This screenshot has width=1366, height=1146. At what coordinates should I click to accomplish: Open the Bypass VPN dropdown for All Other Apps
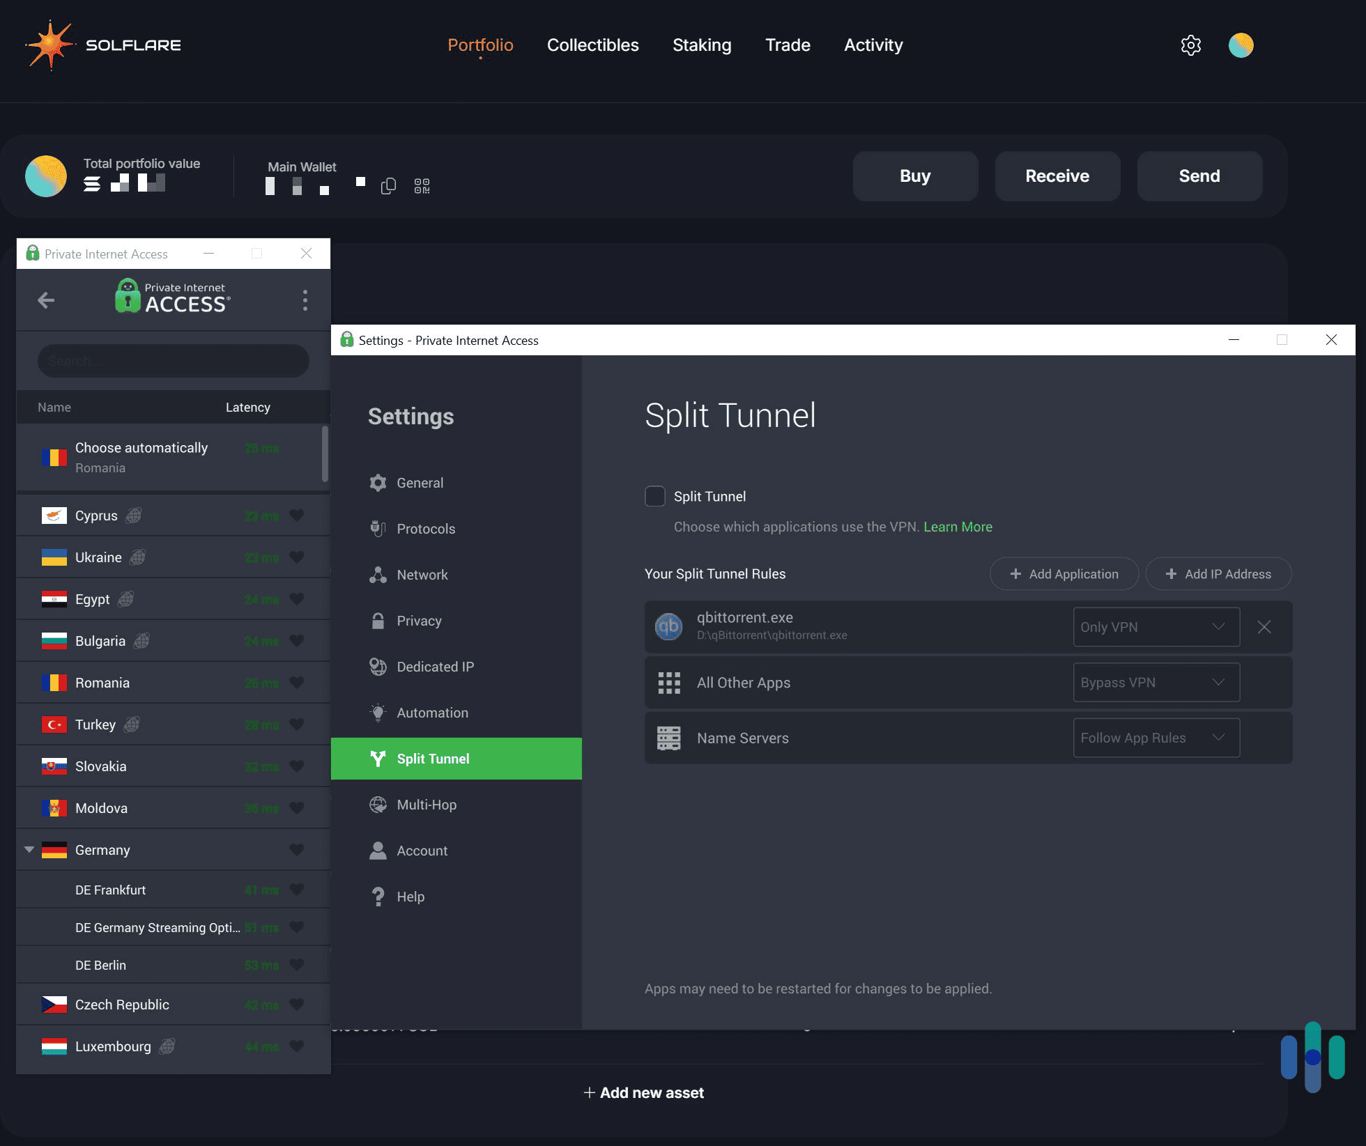point(1156,682)
